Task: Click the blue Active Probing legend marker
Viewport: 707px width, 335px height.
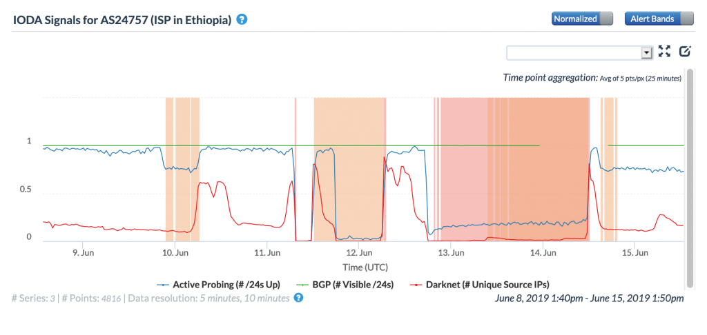Action: pyautogui.click(x=163, y=284)
